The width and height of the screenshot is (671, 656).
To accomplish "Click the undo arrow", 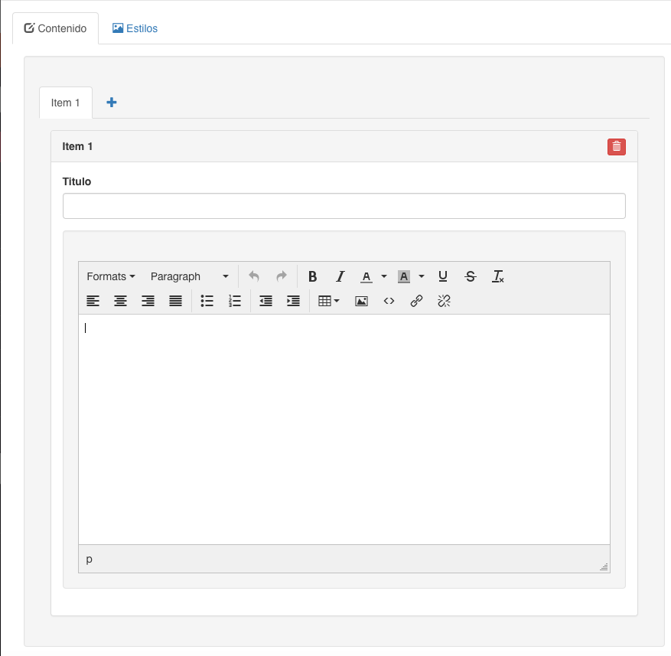I will point(254,276).
